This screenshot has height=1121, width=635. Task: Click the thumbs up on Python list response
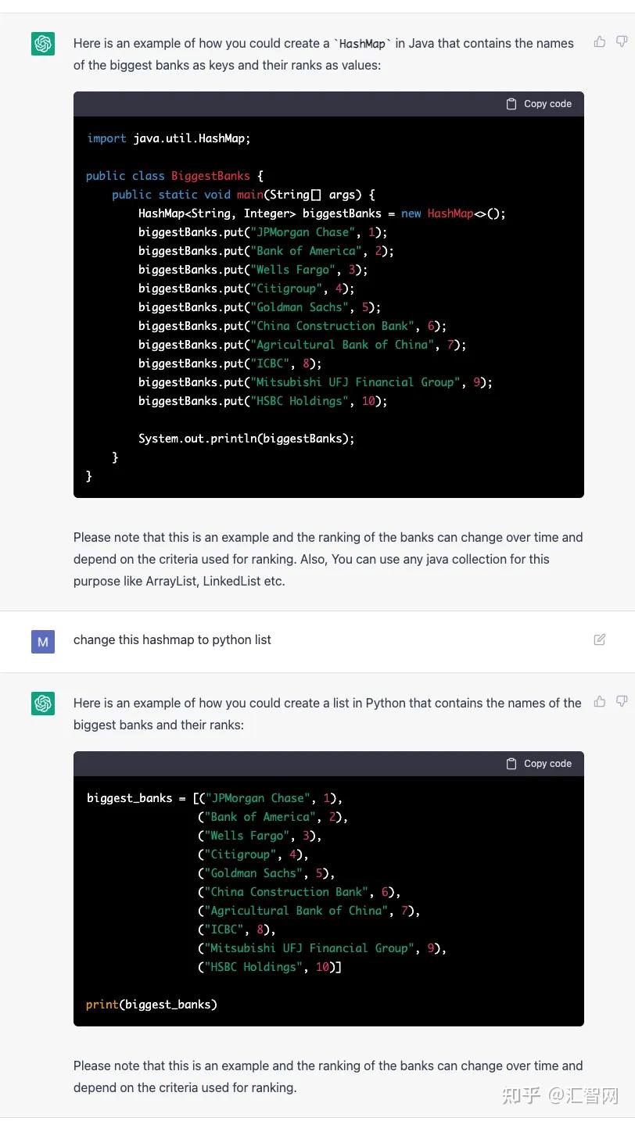point(600,702)
